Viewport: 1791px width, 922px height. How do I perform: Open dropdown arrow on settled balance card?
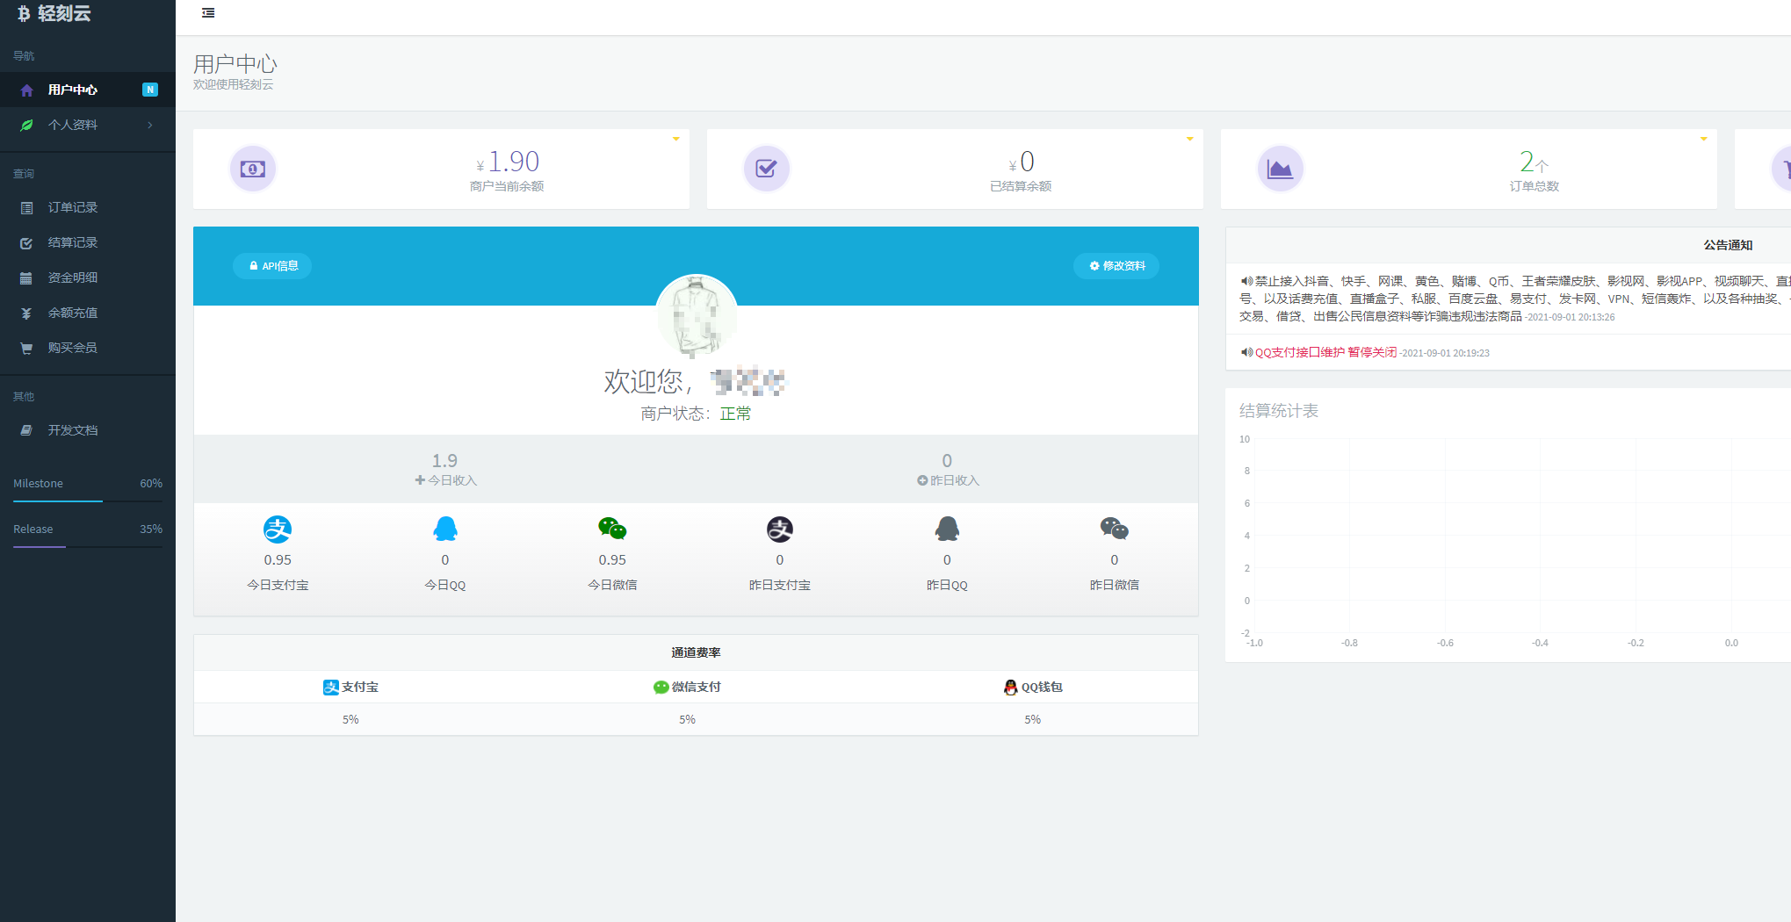pyautogui.click(x=1189, y=139)
